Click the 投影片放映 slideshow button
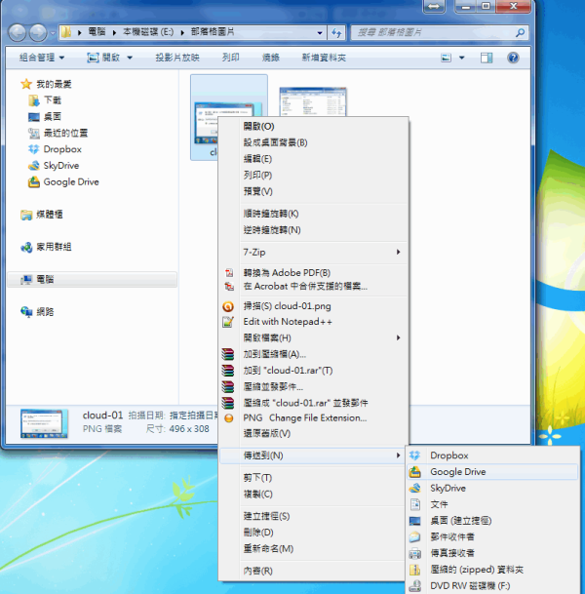 pos(177,58)
